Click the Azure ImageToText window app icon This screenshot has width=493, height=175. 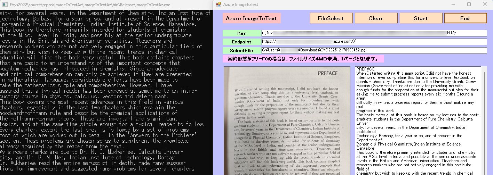point(218,5)
